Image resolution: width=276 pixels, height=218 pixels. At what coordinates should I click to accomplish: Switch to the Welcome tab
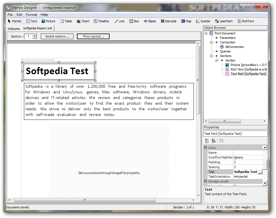coord(14,29)
